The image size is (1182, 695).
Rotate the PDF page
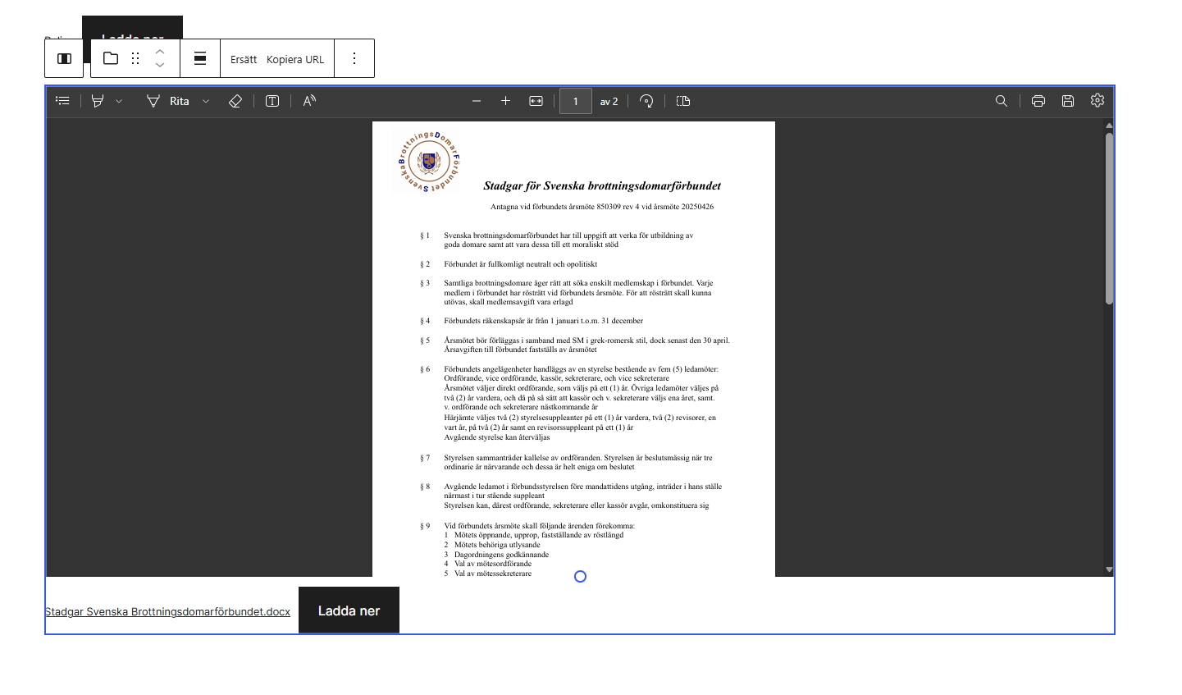point(646,101)
